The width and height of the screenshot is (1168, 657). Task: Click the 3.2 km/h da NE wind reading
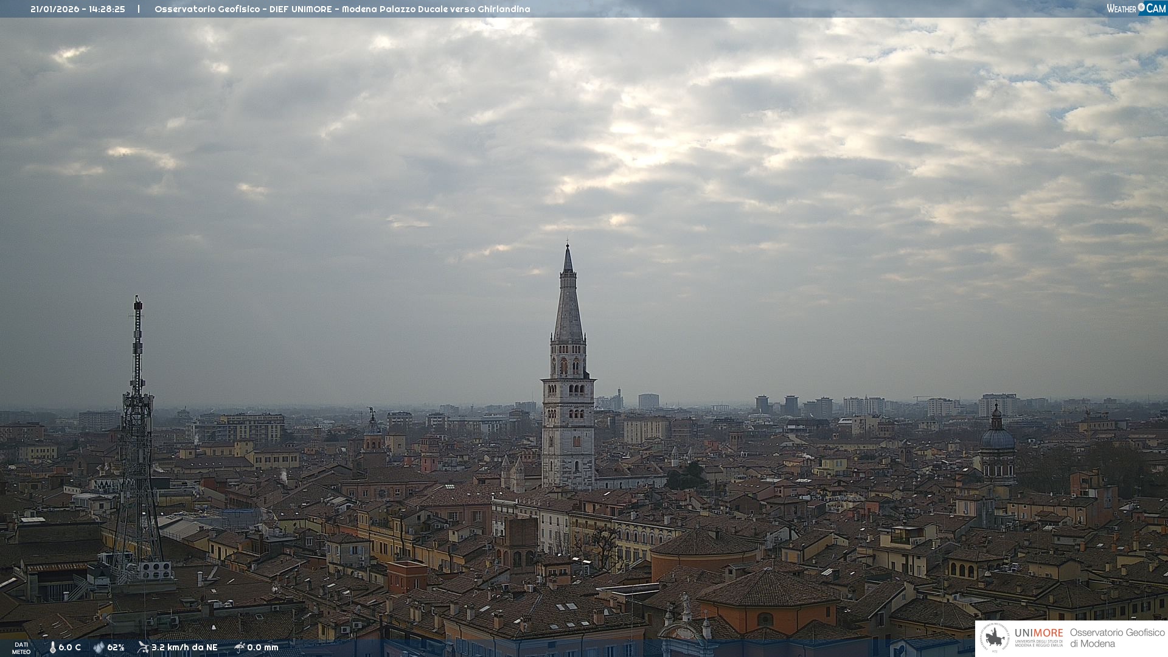(x=184, y=647)
